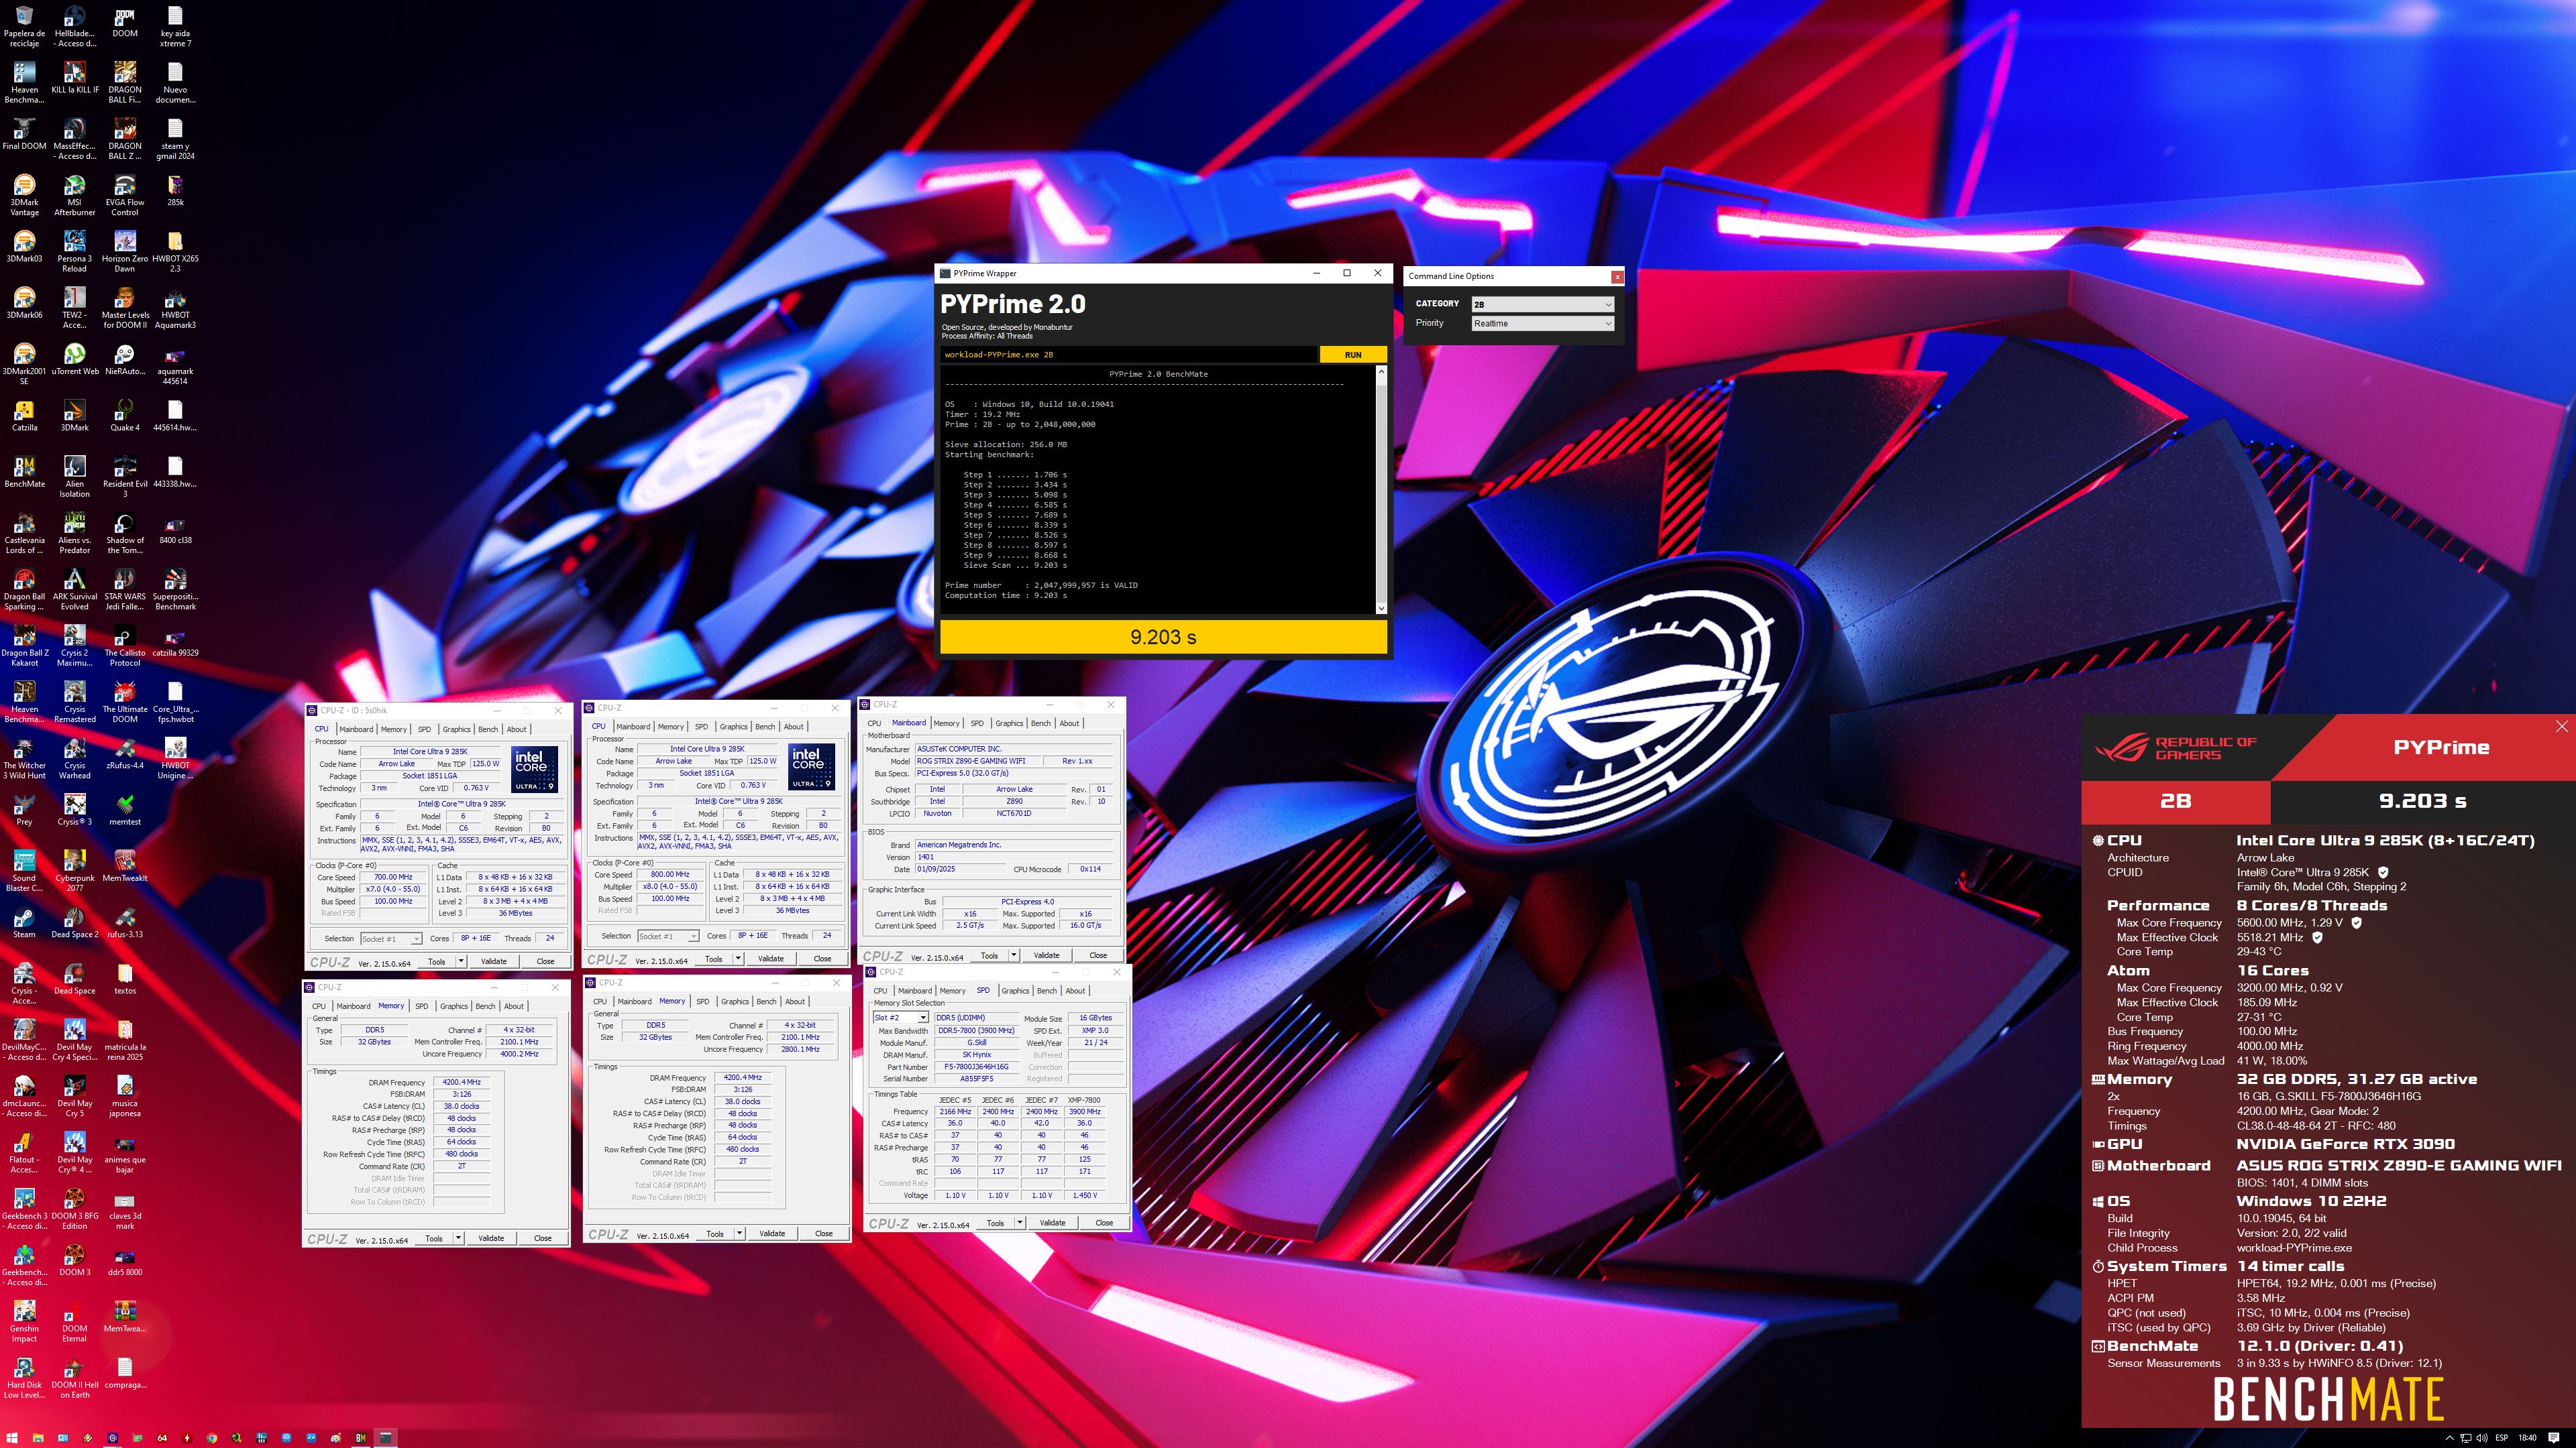Open the HWBOT X265 2.3 desktop icon
Viewport: 2576px width, 1448px height.
coord(175,251)
